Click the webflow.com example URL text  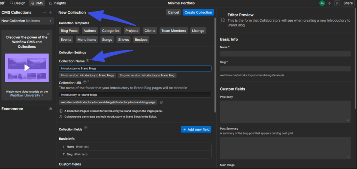point(252,75)
